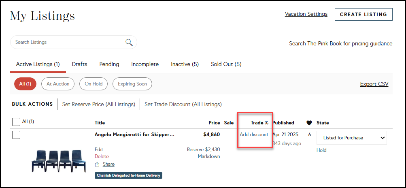This screenshot has width=406, height=188.
Task: Click the favorites count 6
Action: click(309, 135)
